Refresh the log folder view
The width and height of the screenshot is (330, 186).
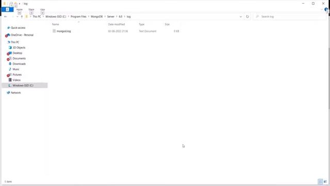pos(247,17)
